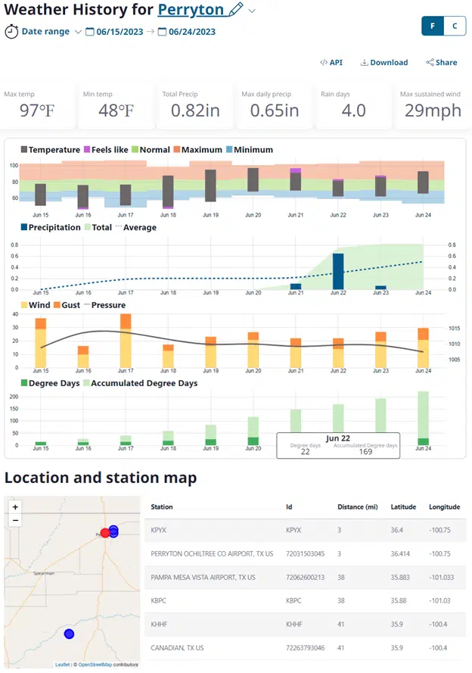Click the stopwatch icon next to Date range

(x=11, y=32)
